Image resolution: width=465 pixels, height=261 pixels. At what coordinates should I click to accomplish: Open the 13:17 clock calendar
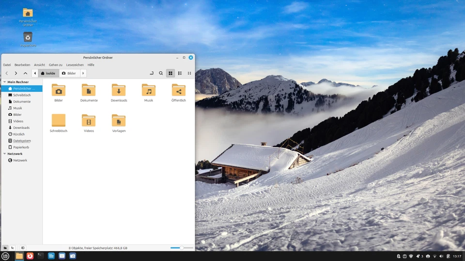457,256
